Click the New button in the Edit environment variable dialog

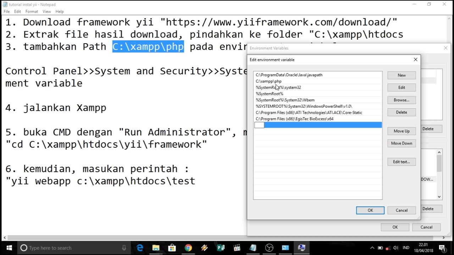point(402,75)
